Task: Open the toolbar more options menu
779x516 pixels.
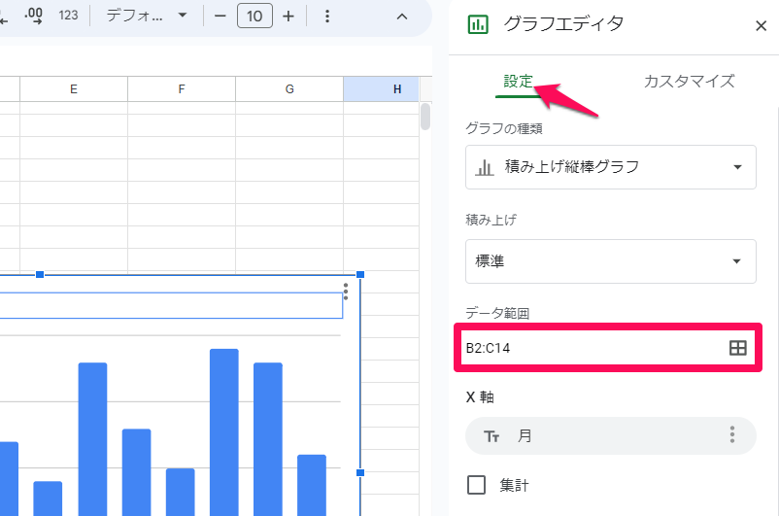Action: click(327, 17)
